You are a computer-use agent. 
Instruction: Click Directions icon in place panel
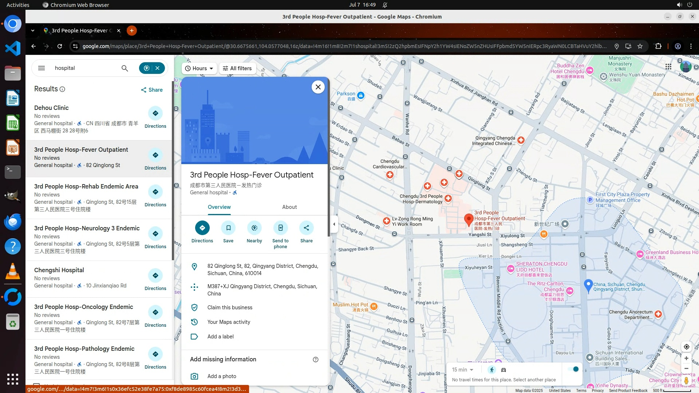click(x=202, y=228)
